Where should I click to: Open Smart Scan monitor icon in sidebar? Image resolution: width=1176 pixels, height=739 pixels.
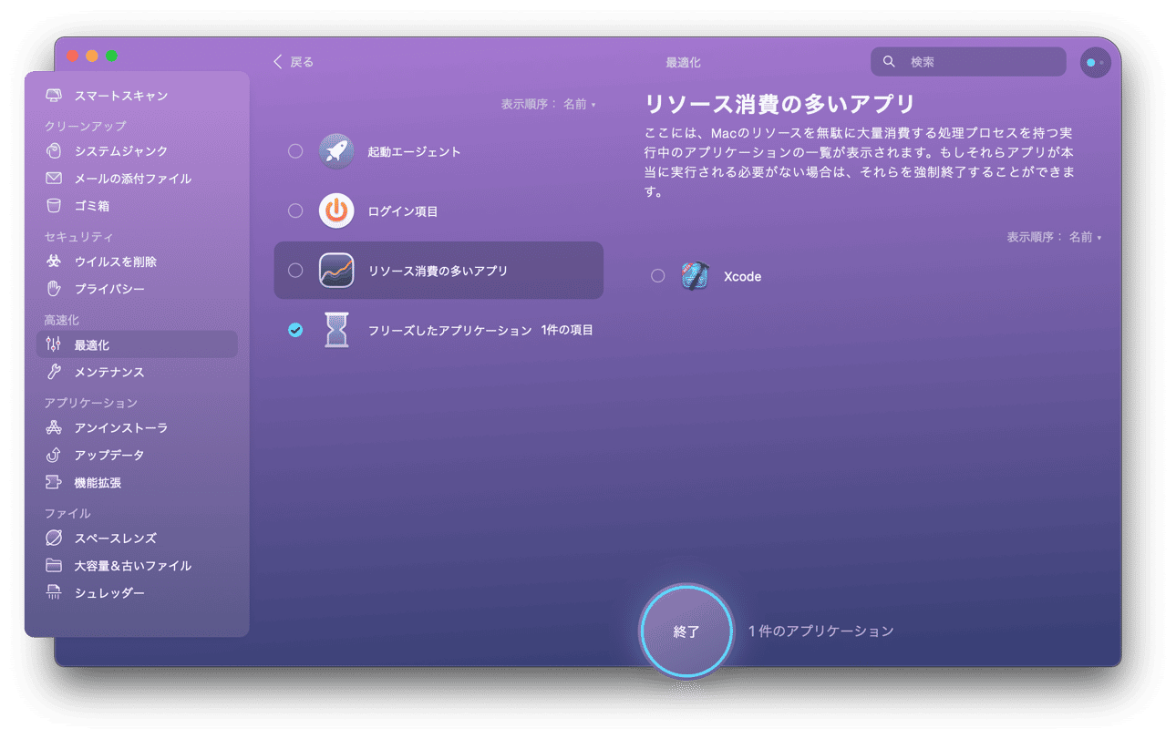coord(54,96)
